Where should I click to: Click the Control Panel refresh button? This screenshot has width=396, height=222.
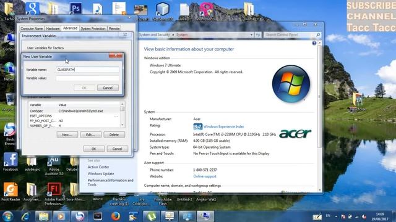point(258,35)
